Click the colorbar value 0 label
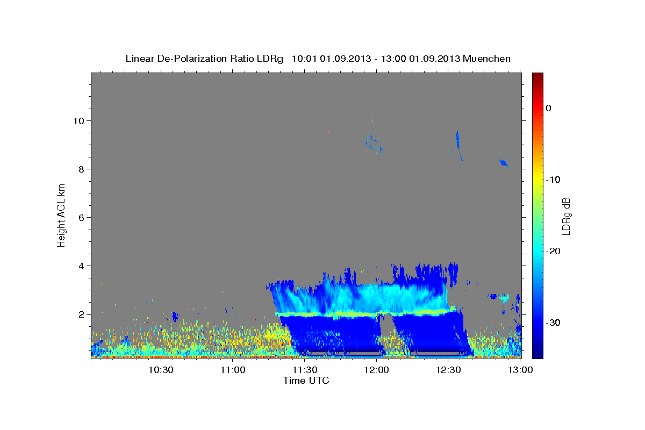Viewport: 645px width, 430px height. (549, 108)
